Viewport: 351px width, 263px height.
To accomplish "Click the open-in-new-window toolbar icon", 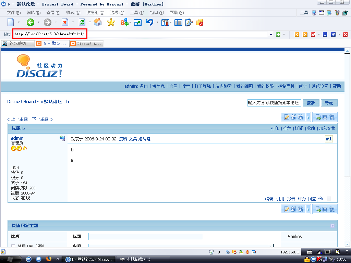I will tap(137, 22).
